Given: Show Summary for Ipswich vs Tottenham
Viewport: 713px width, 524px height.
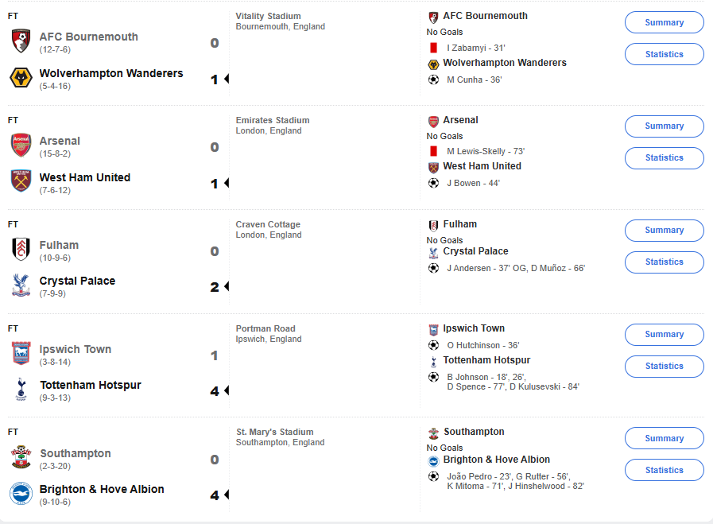Looking at the screenshot, I should pyautogui.click(x=664, y=334).
